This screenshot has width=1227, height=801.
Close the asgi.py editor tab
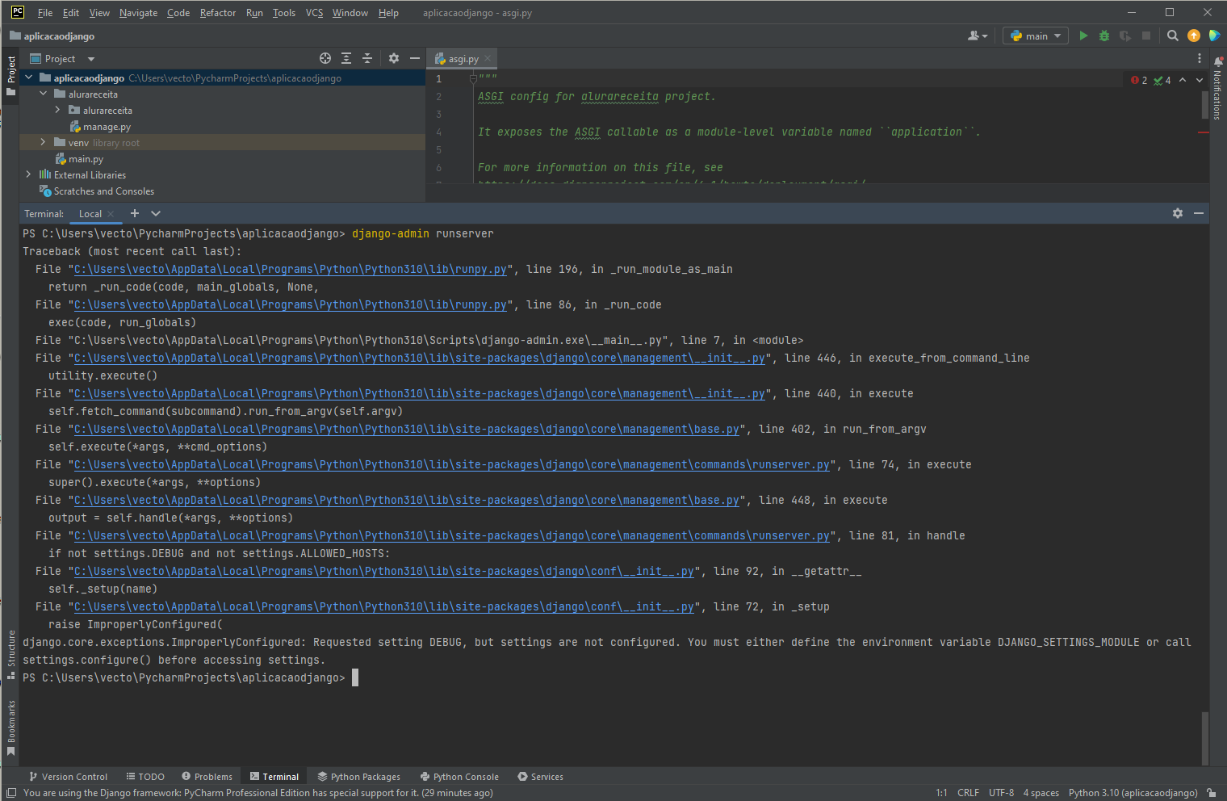point(488,58)
